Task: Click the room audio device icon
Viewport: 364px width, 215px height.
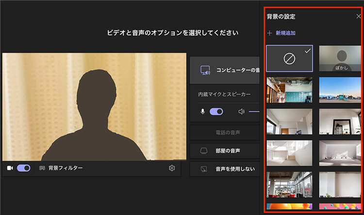Action: 203,151
